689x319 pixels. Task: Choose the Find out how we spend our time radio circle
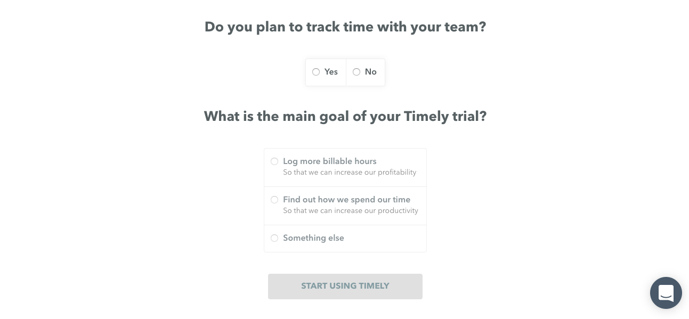pos(274,200)
